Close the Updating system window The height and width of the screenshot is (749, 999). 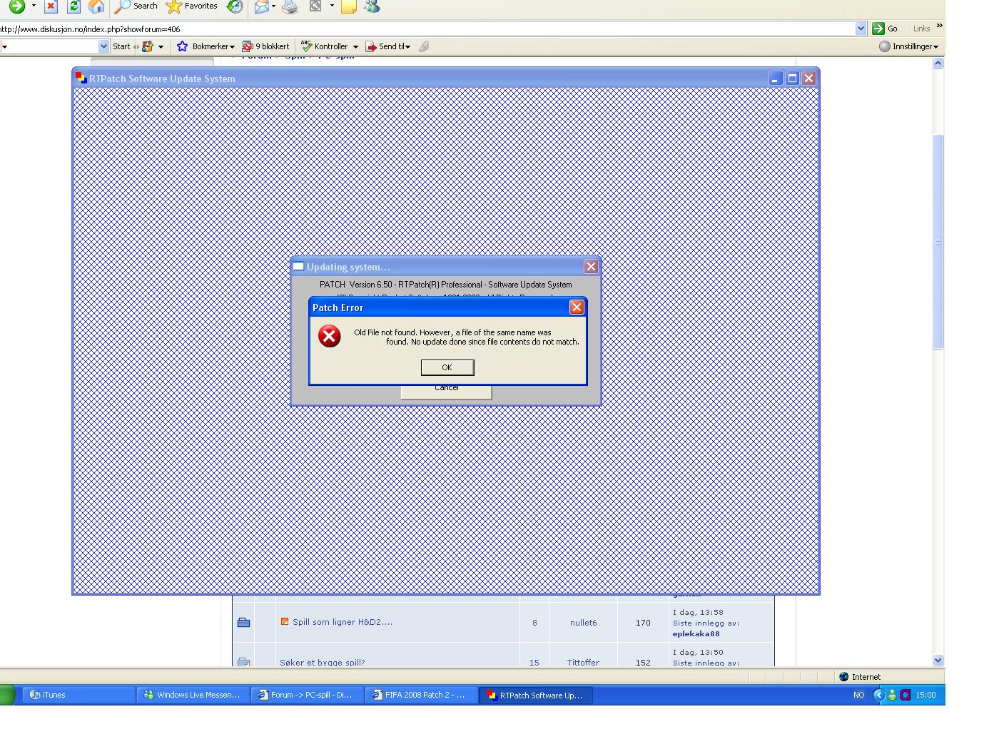pos(591,266)
